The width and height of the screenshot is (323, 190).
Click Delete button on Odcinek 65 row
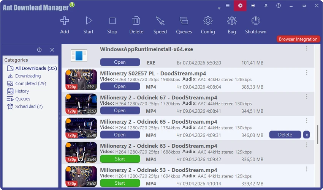point(285,135)
